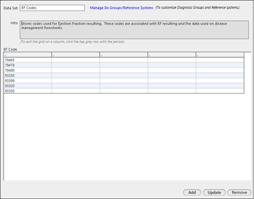Click the Remove button
Viewport: 254px width, 199px height.
click(239, 192)
